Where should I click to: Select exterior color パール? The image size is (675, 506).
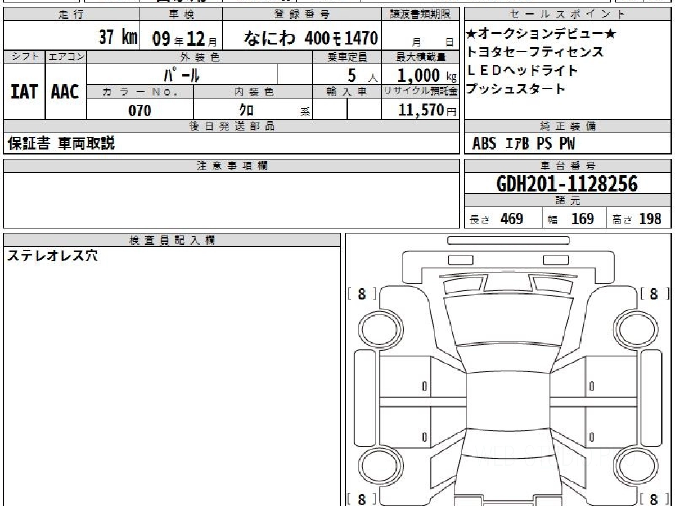[182, 75]
